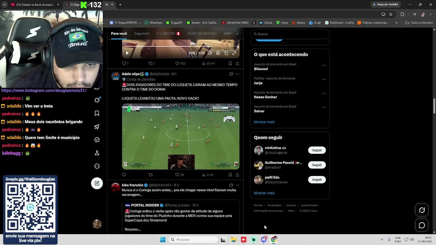Open the verified badge item in X sidebar
This screenshot has height=245, width=436.
click(97, 140)
